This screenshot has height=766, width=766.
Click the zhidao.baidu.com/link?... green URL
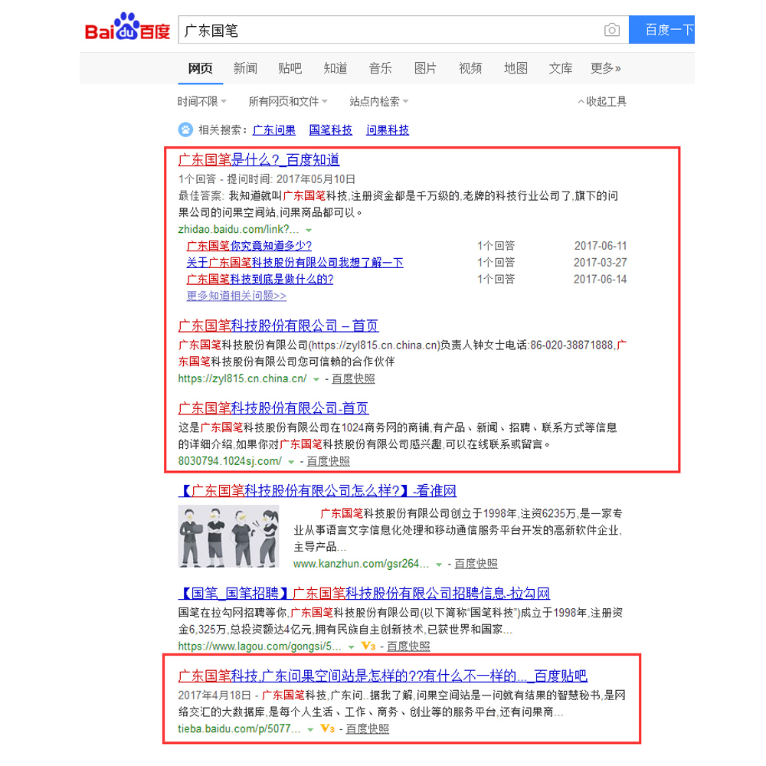(238, 229)
